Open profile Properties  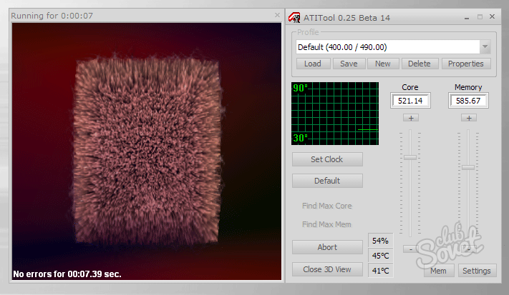click(466, 64)
